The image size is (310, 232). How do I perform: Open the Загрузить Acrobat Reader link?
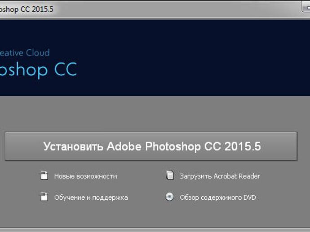coord(220,176)
